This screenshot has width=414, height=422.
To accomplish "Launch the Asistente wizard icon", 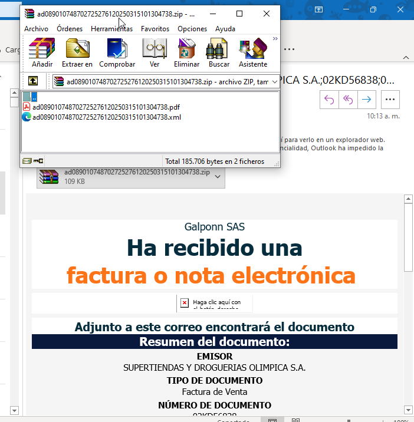I will (x=253, y=52).
